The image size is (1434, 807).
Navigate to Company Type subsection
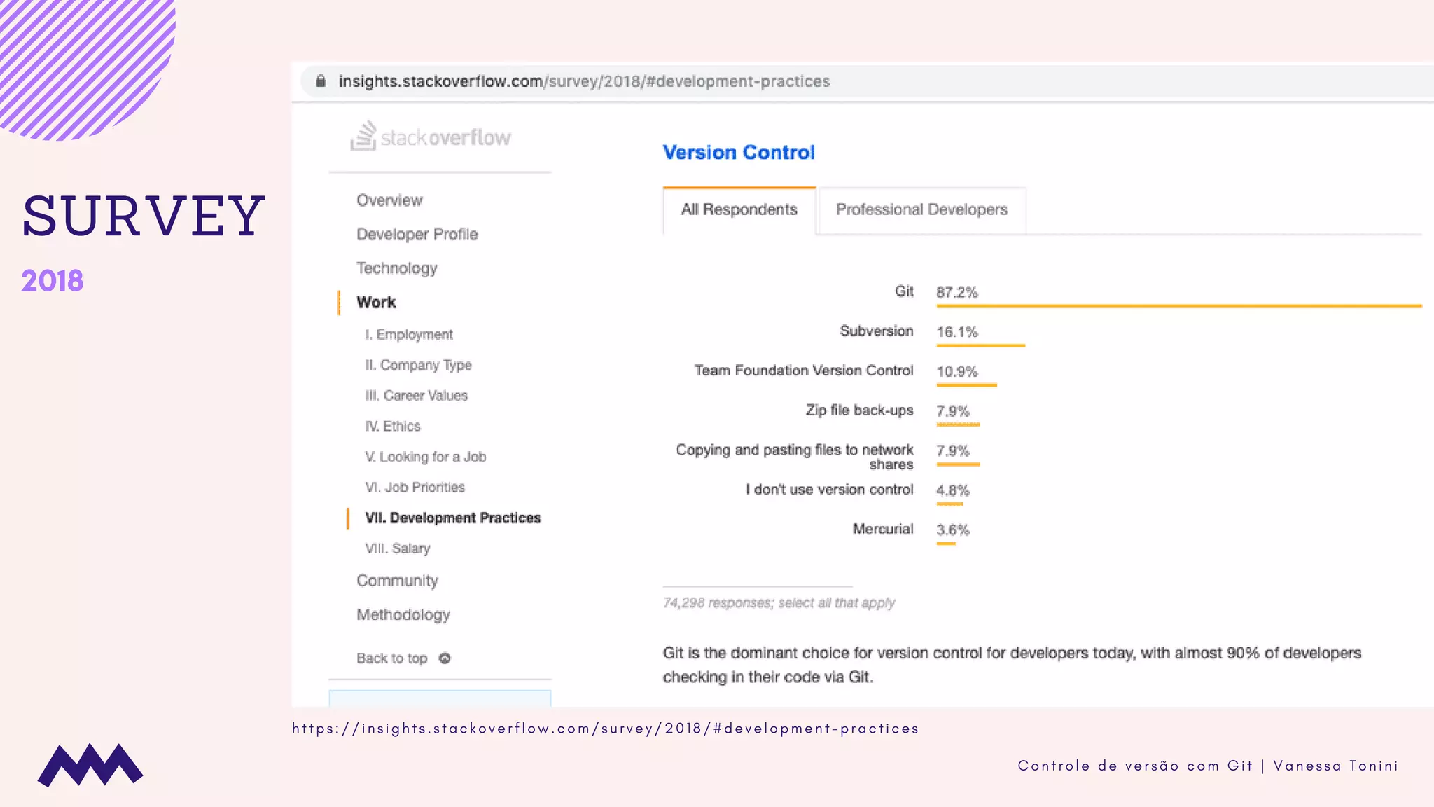[418, 365]
